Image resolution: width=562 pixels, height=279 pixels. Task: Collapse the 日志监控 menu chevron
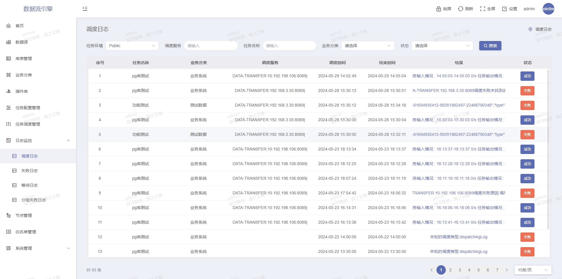pos(68,141)
